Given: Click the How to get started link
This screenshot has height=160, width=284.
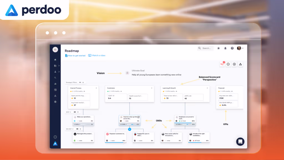Looking at the screenshot, I should coord(75,56).
